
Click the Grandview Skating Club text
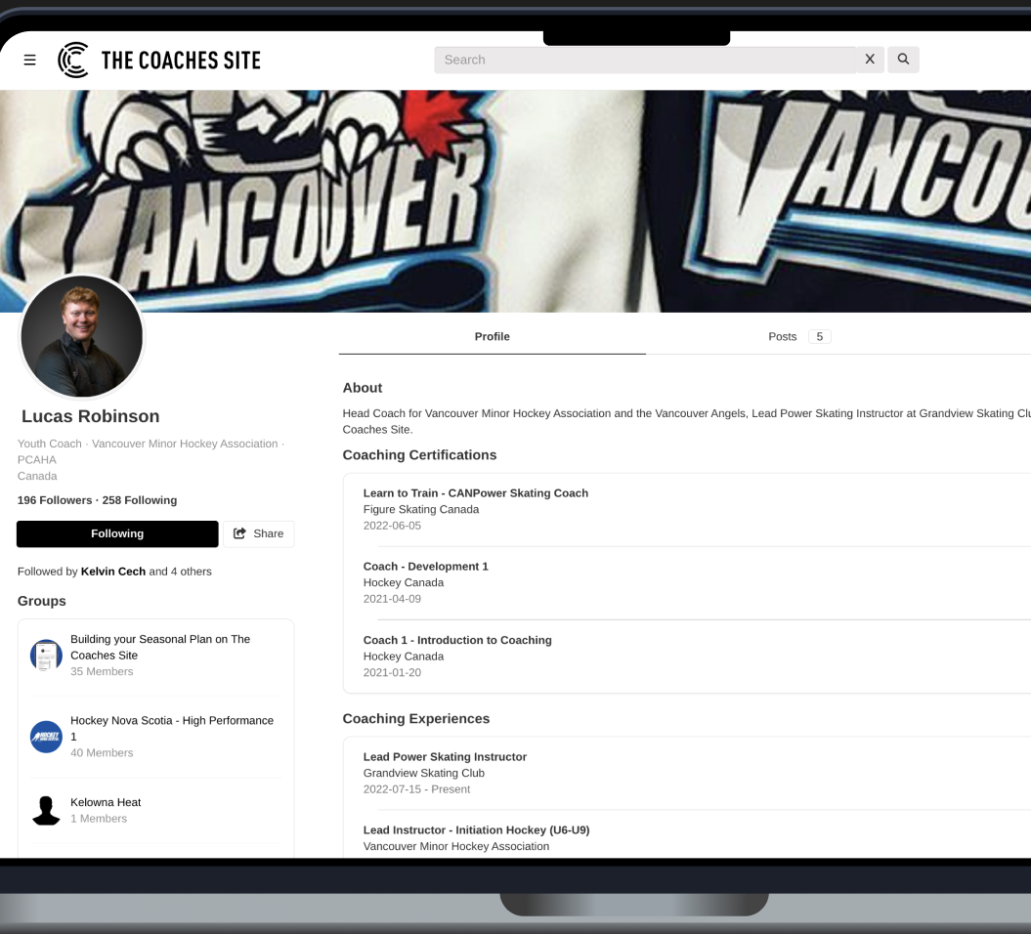(x=423, y=773)
